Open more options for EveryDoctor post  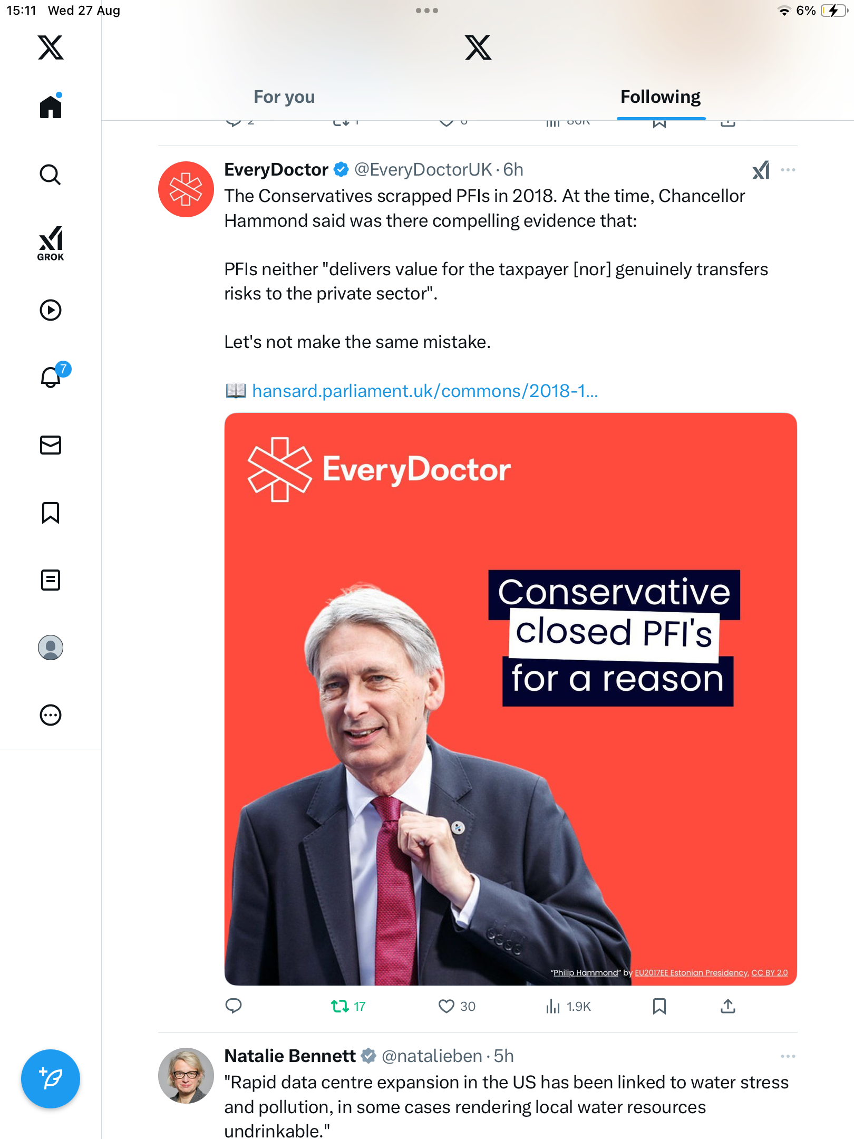pos(788,170)
